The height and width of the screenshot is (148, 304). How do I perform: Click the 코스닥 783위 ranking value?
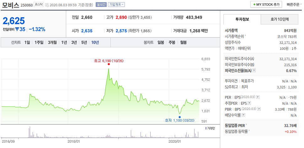(287, 36)
